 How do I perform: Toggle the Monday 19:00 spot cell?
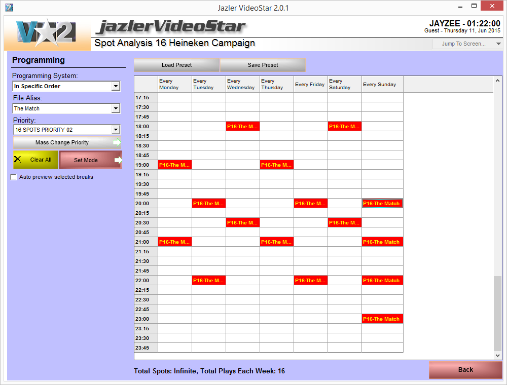(x=175, y=165)
